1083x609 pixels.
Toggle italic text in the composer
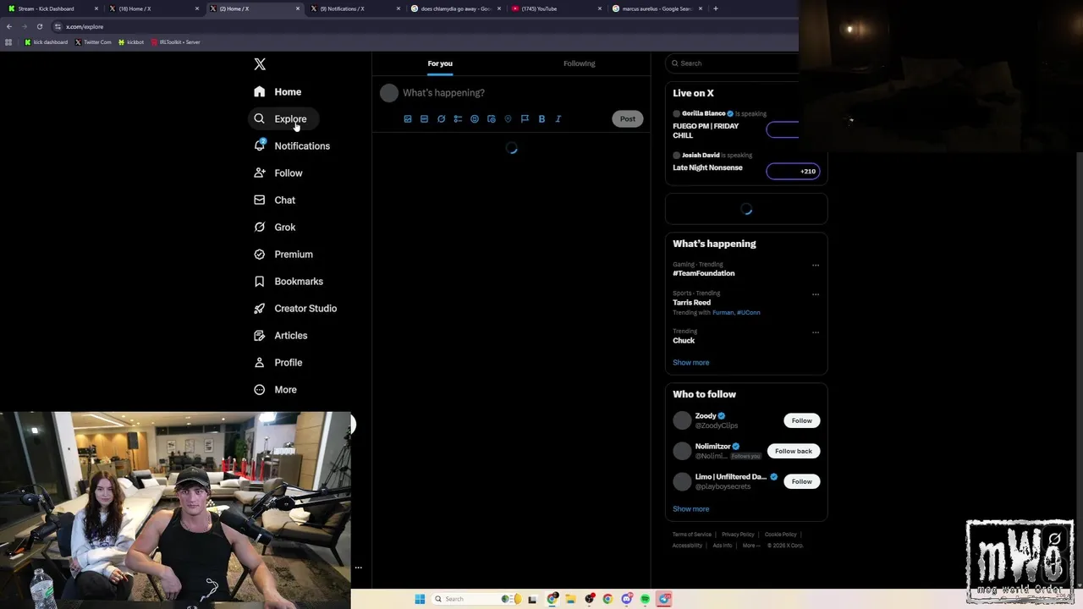coord(558,119)
